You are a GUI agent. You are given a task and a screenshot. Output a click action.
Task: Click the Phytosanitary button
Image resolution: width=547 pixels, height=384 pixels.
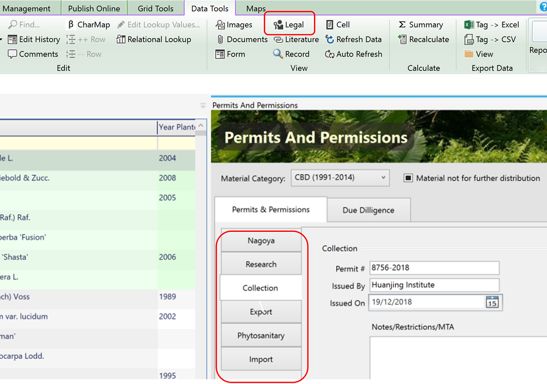point(261,336)
